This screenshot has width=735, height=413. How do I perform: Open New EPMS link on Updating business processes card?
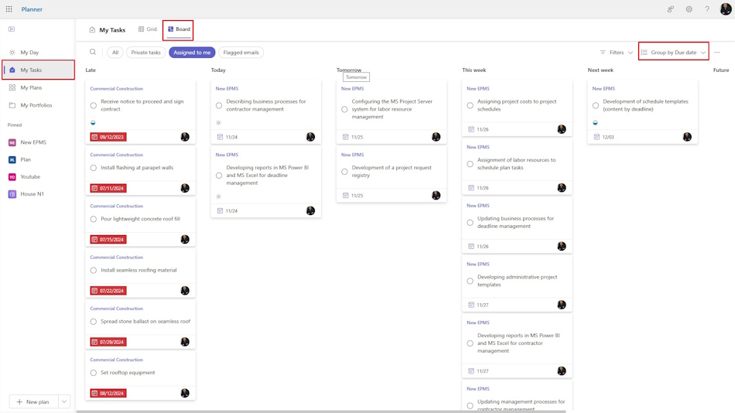pos(477,205)
